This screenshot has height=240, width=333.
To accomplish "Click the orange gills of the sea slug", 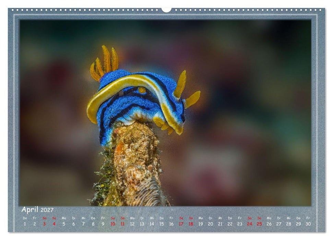I will [x=105, y=63].
